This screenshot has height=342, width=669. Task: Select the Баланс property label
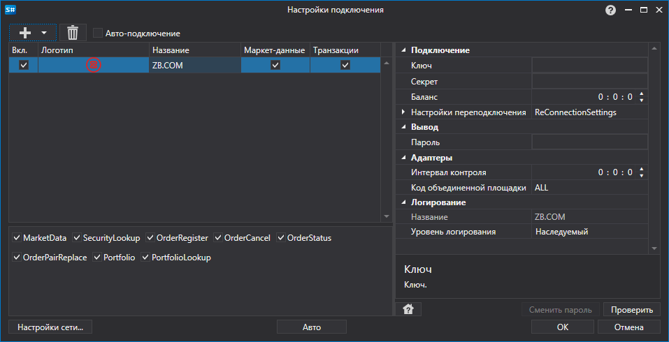424,97
